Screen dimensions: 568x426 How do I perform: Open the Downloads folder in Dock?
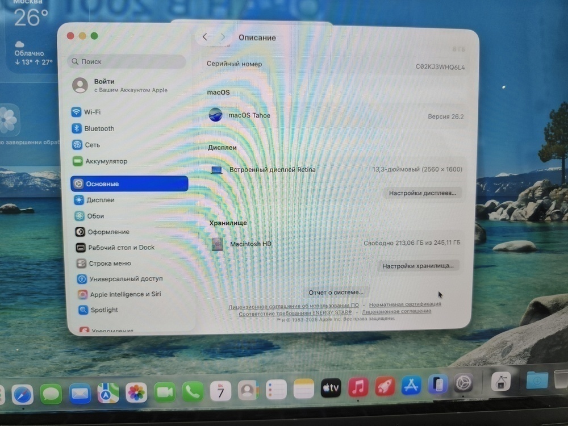537,381
